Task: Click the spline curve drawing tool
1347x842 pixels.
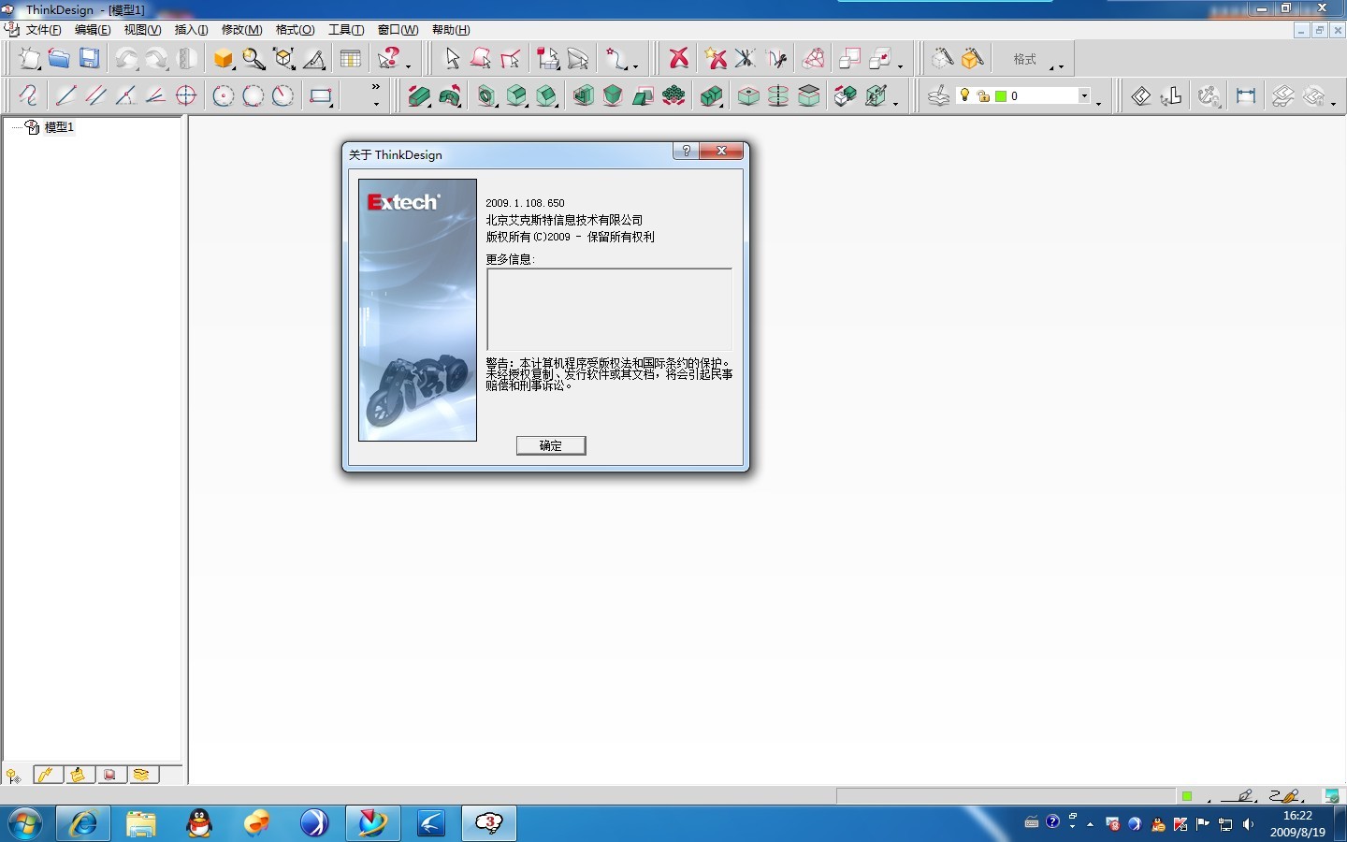Action: coord(28,95)
